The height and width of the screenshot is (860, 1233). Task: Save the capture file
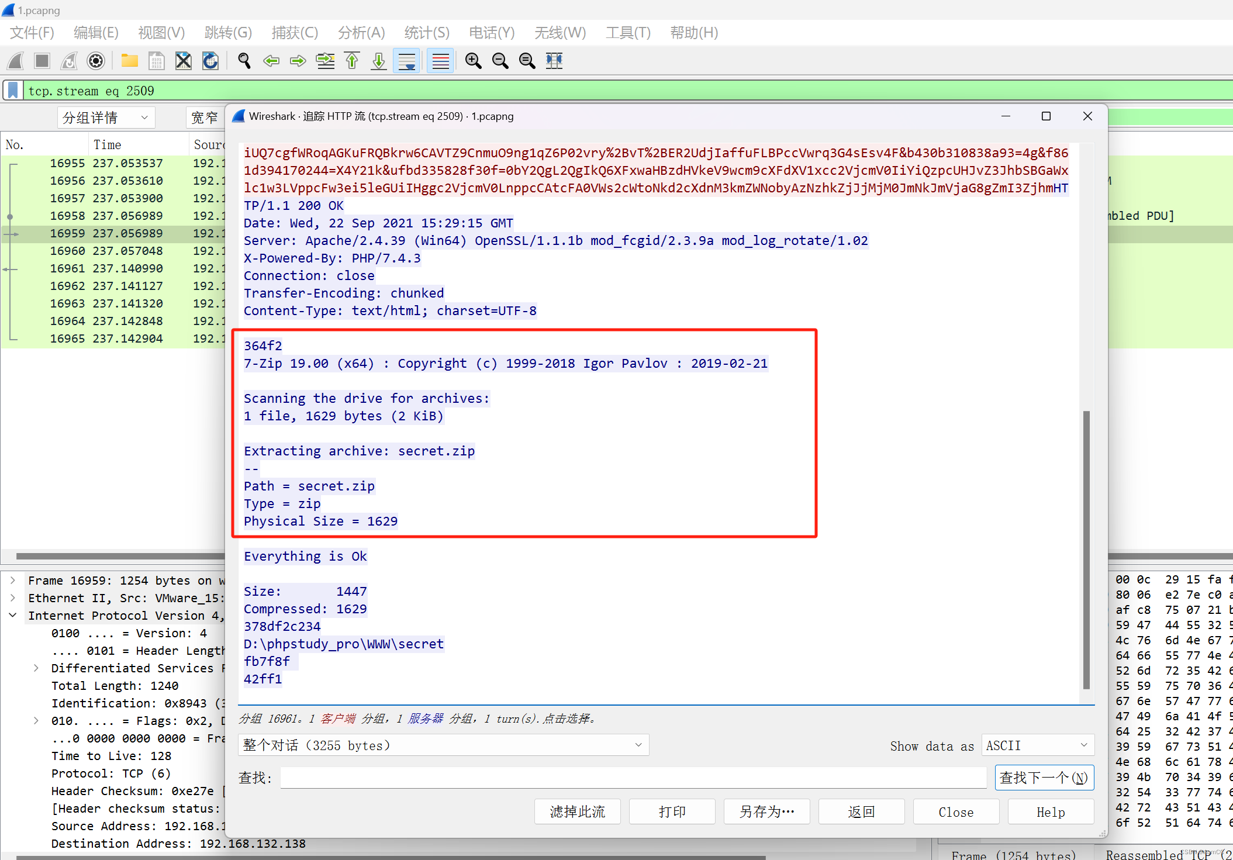point(156,61)
